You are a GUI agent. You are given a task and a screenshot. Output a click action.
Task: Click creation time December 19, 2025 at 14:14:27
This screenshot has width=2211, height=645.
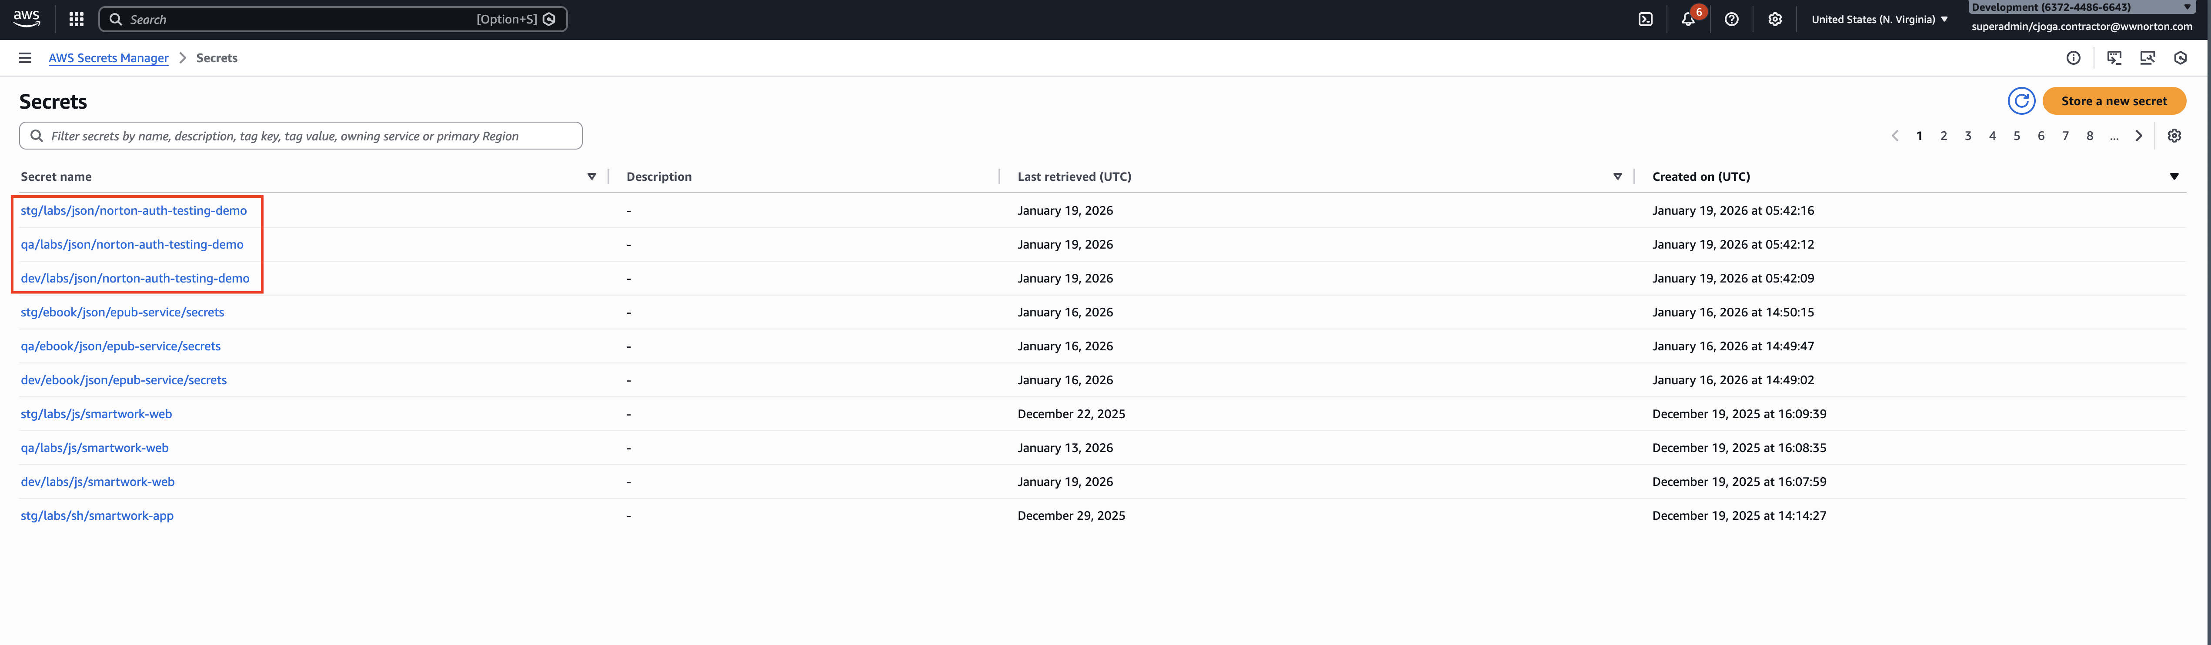click(x=1739, y=515)
